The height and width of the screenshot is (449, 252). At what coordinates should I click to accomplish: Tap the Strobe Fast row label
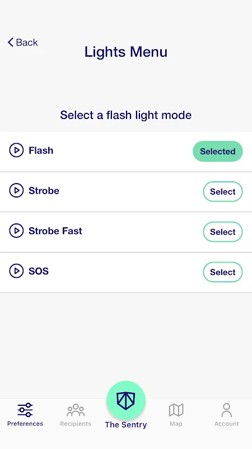pyautogui.click(x=55, y=231)
